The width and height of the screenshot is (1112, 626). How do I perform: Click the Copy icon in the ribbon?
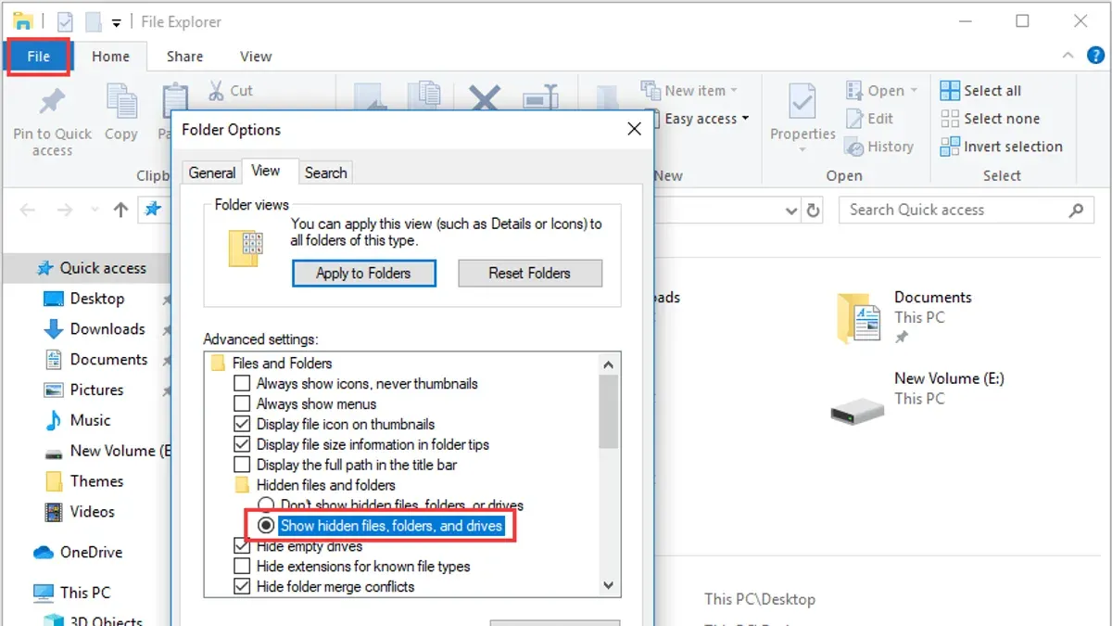click(121, 102)
